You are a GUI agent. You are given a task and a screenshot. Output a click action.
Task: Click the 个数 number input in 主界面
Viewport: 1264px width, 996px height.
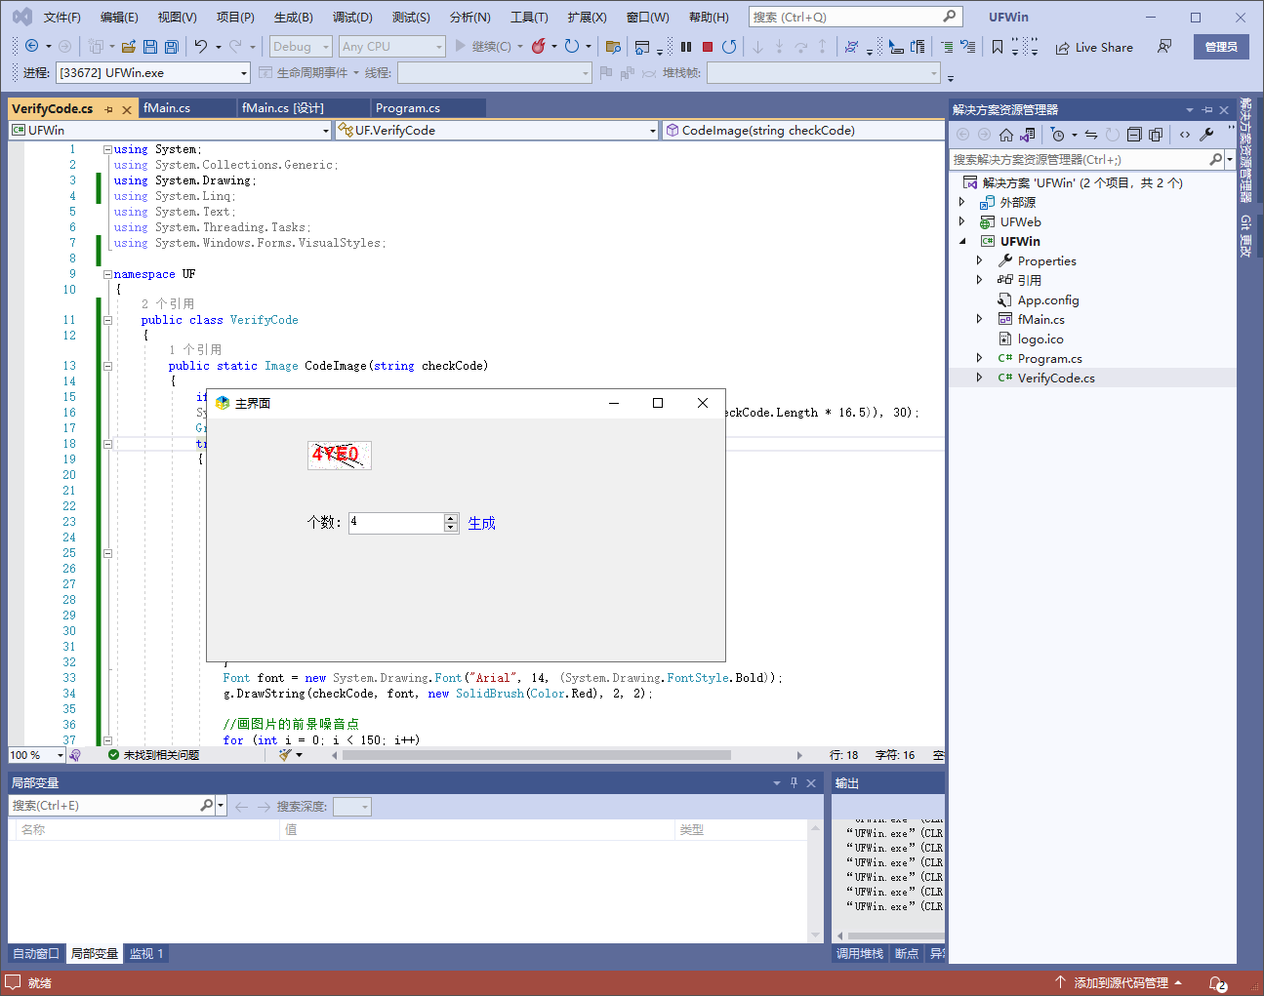click(396, 523)
